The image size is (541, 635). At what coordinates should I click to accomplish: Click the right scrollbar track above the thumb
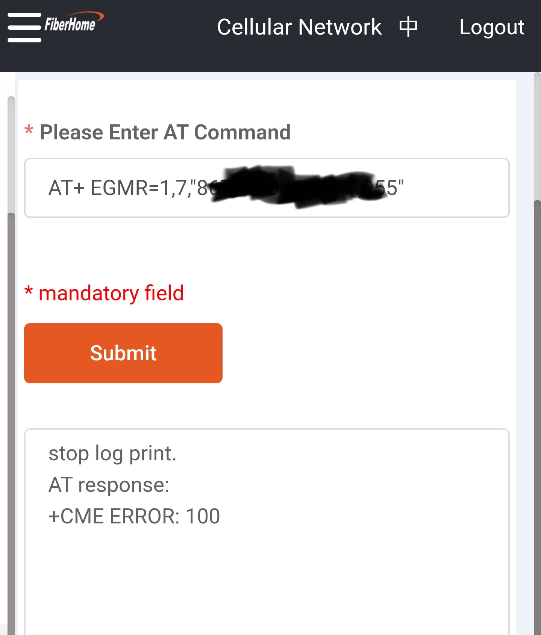537,135
